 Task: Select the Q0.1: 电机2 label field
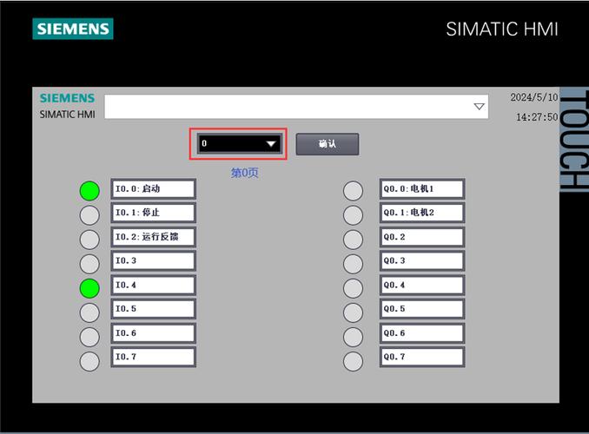(x=422, y=213)
